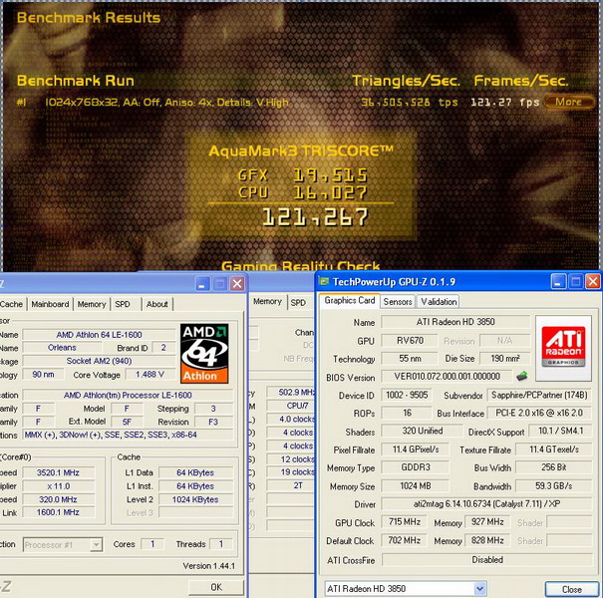Click the Close button in GPU-Z
603x598 pixels.
(571, 589)
